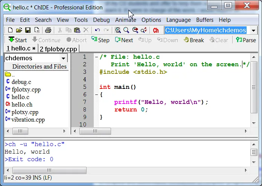
Task: Expand the path address dropdown arrow
Action: click(253, 30)
